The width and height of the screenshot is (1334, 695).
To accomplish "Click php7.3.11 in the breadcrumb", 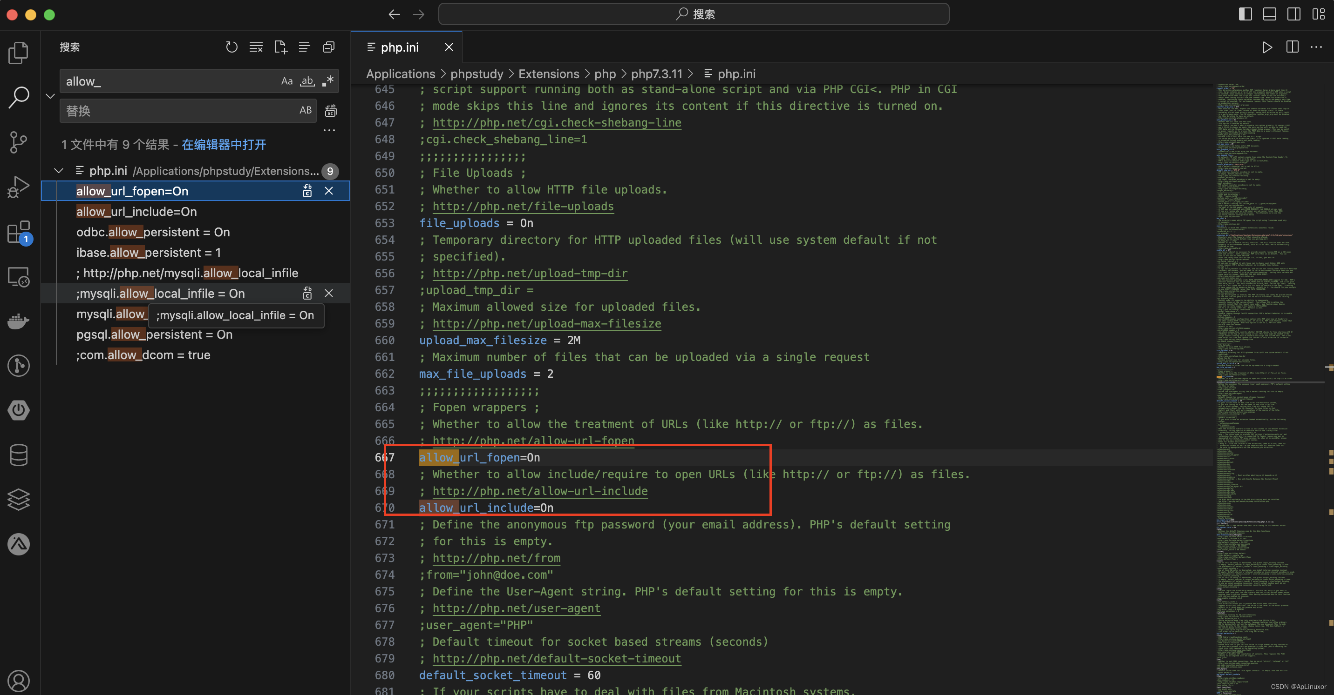I will pos(656,74).
